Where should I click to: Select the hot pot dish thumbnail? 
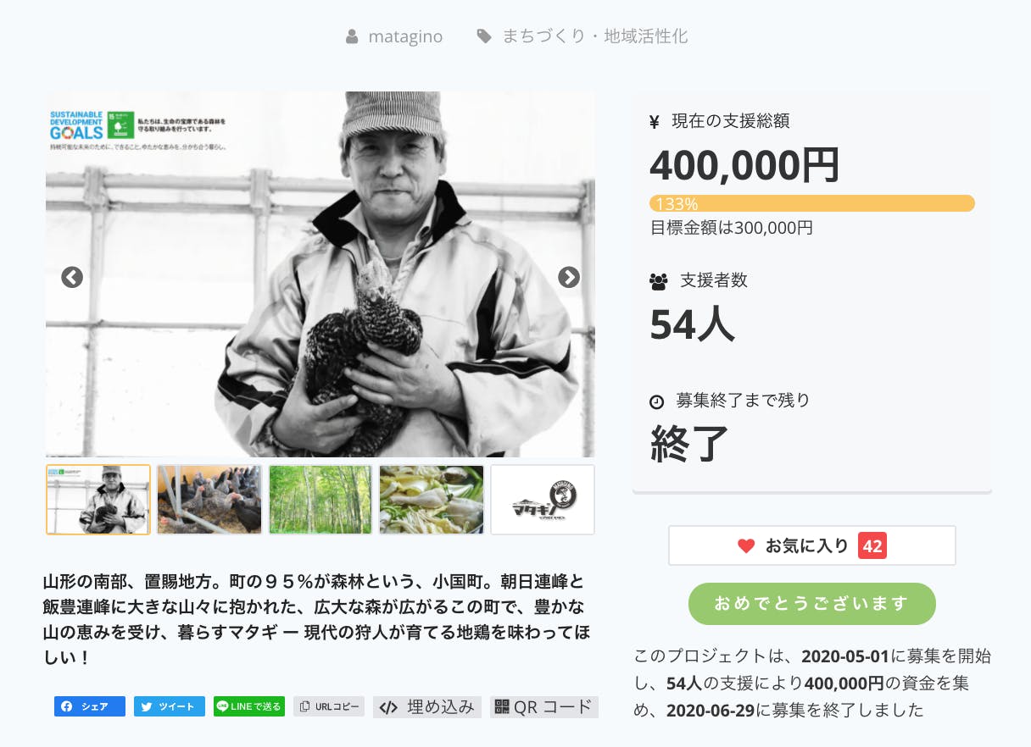432,500
